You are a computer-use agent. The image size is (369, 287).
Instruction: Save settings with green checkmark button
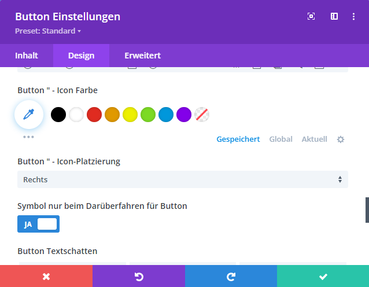pyautogui.click(x=323, y=277)
